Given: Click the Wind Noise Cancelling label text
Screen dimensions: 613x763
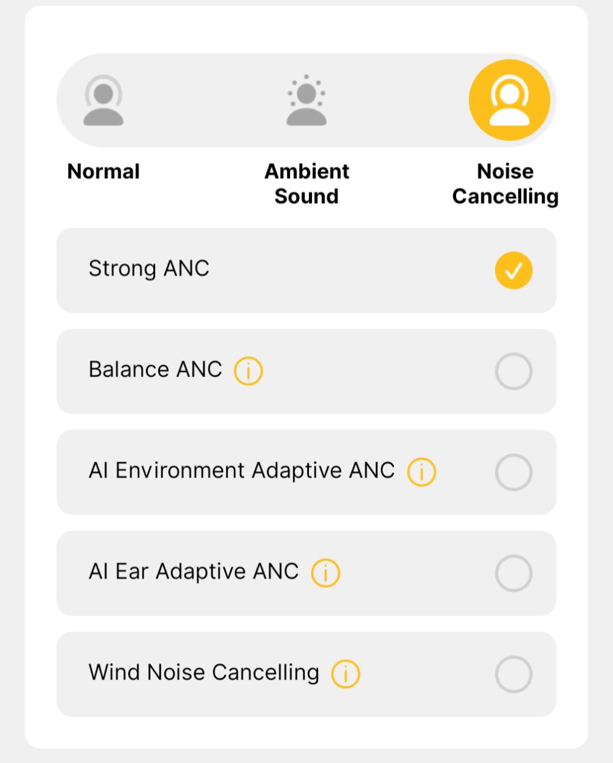Looking at the screenshot, I should click(204, 672).
